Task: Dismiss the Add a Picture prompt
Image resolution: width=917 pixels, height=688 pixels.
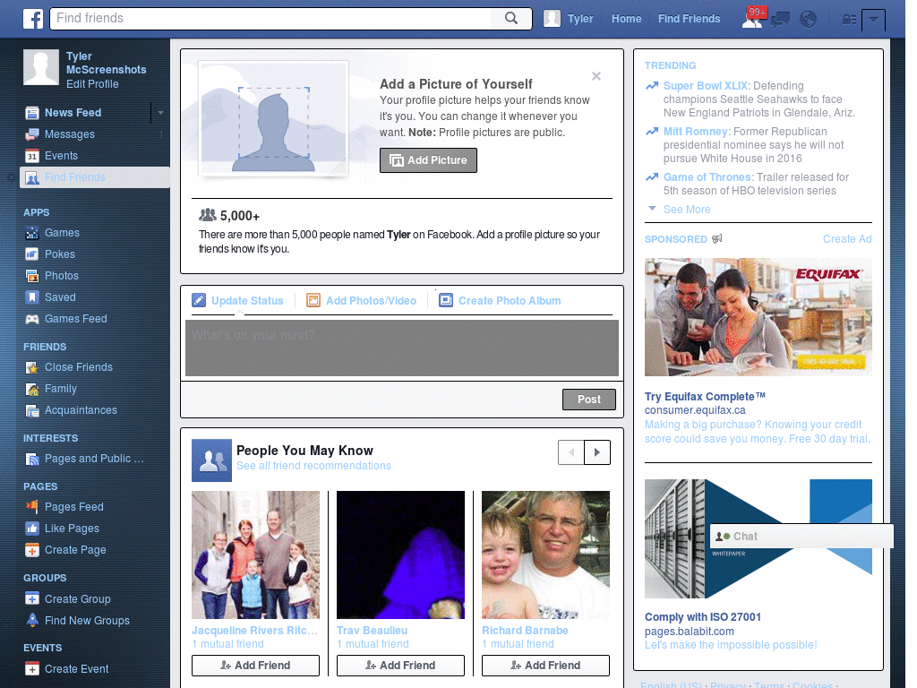Action: click(x=596, y=76)
